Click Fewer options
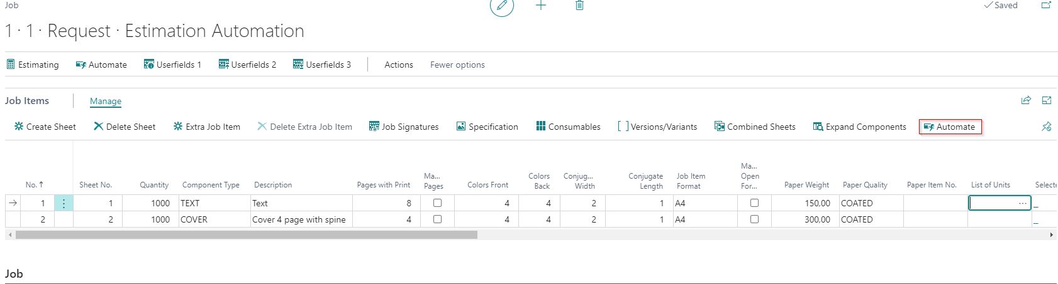 (457, 65)
